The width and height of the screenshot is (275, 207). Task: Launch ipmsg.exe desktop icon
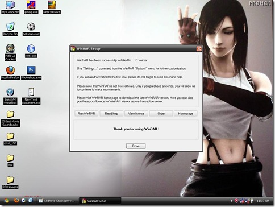click(x=31, y=7)
